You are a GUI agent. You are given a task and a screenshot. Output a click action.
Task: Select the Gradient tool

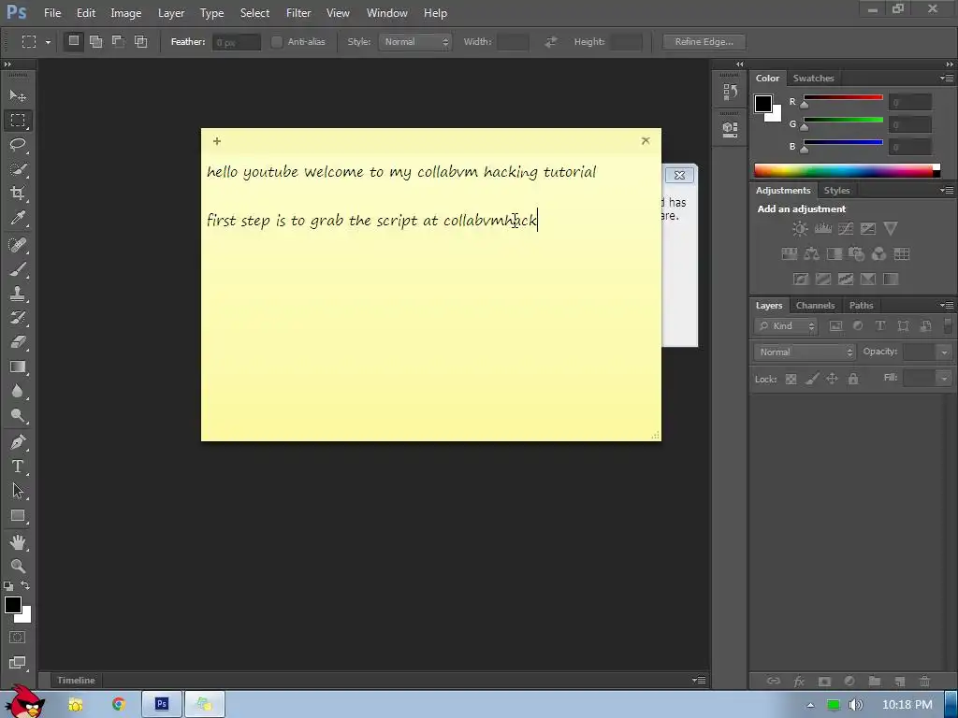(18, 366)
